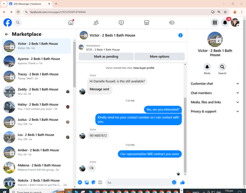
Task: Open the Zaddy conversation
Action: pos(36,91)
